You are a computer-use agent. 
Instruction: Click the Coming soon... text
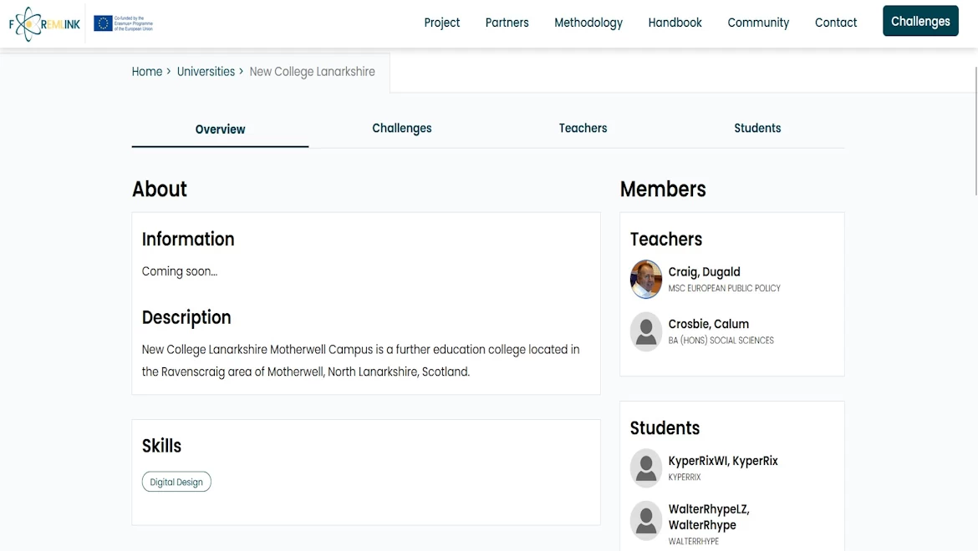click(180, 271)
